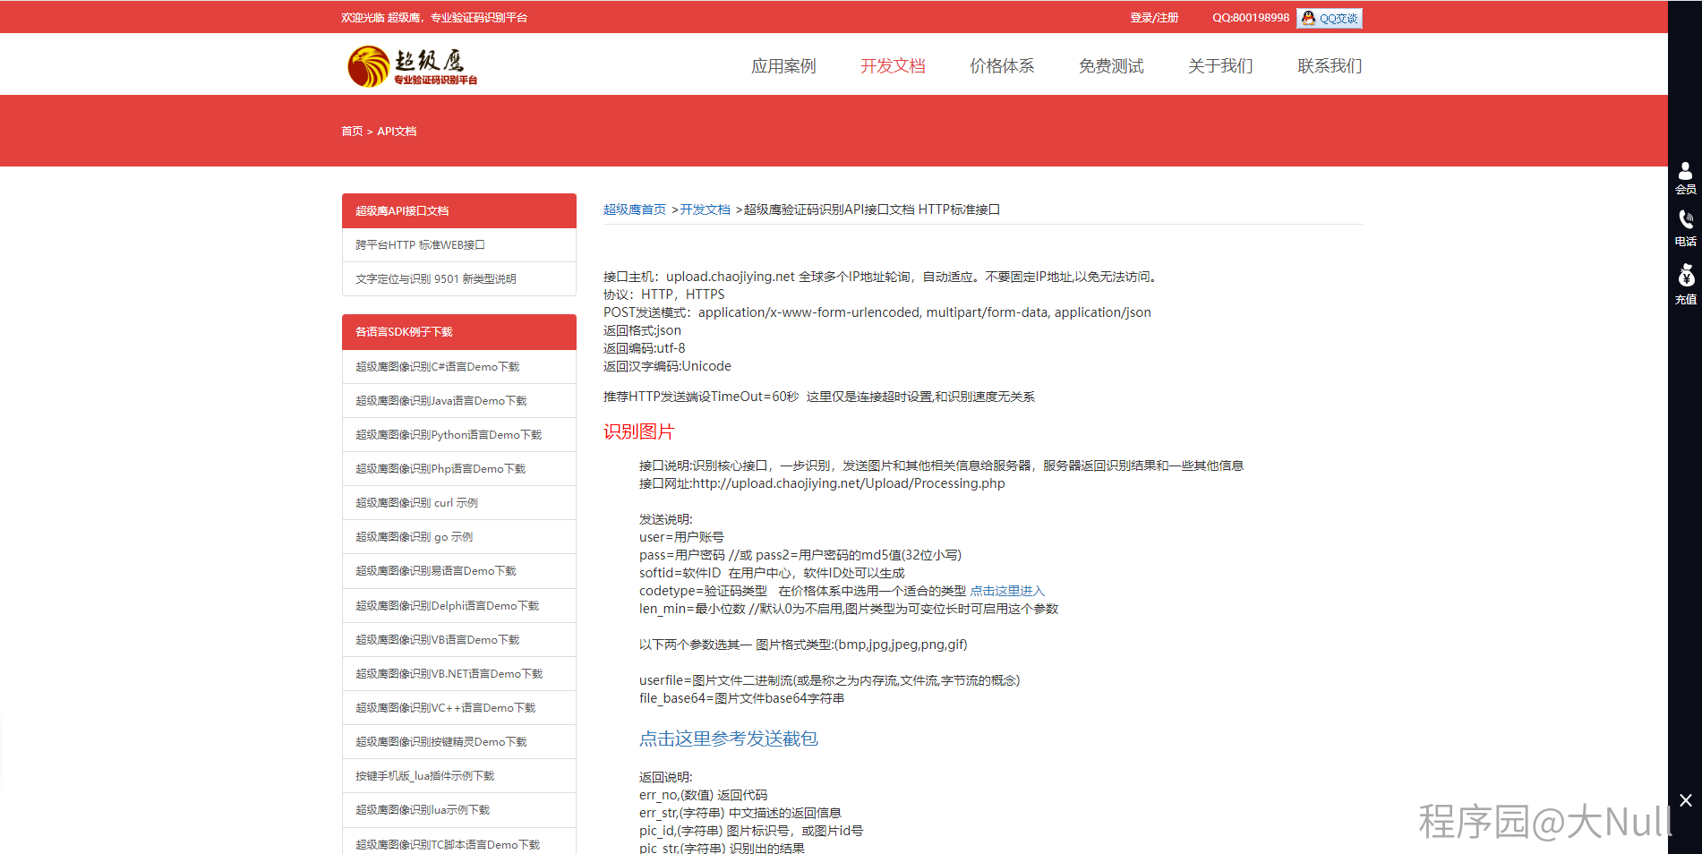Click 超级鹰首页 breadcrumb link

click(634, 209)
